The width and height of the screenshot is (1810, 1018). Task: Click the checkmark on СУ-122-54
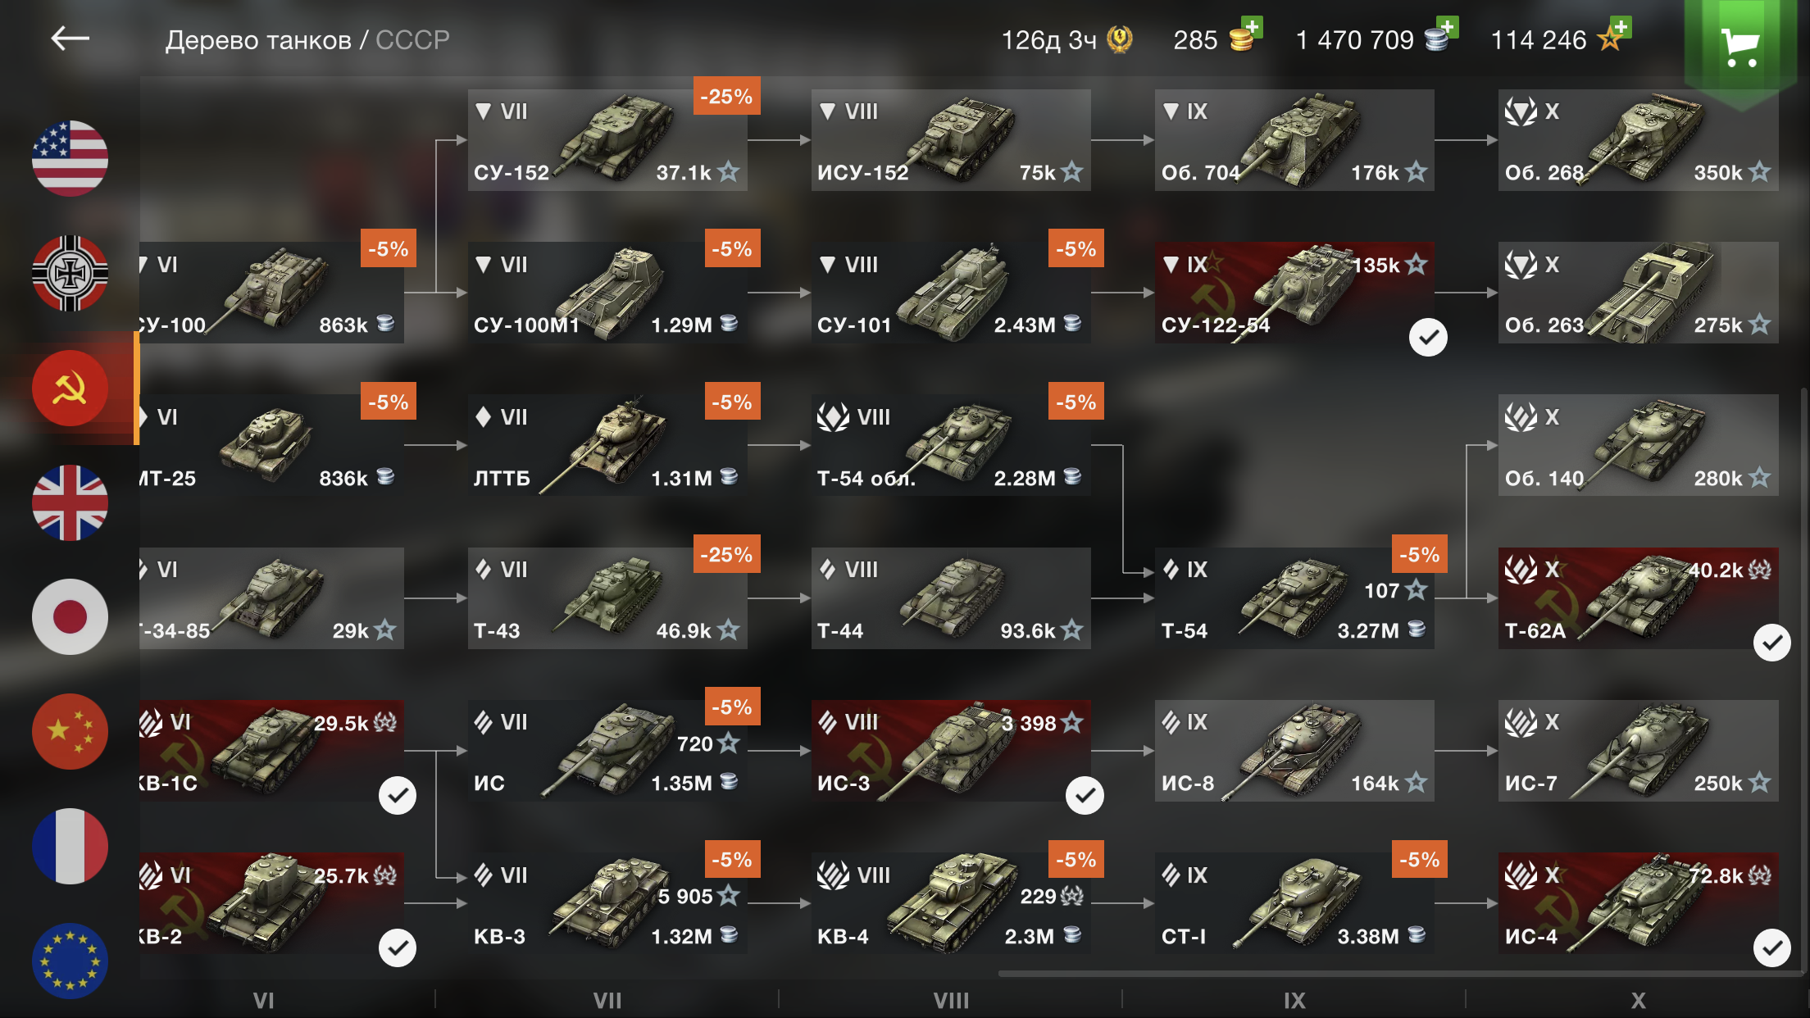coord(1428,337)
